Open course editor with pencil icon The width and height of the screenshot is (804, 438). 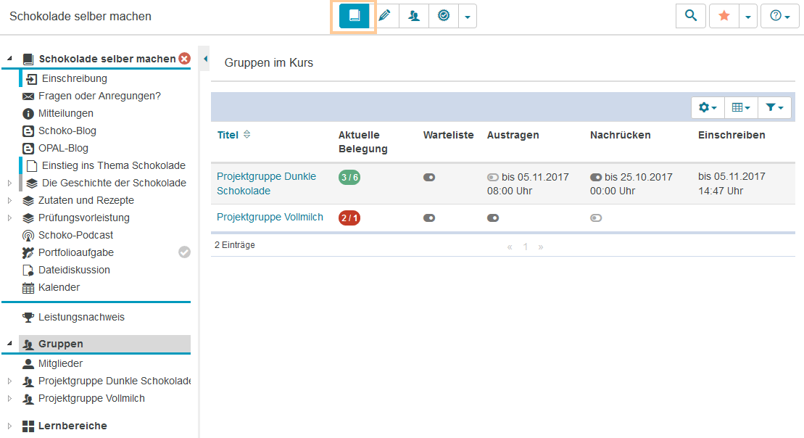385,15
